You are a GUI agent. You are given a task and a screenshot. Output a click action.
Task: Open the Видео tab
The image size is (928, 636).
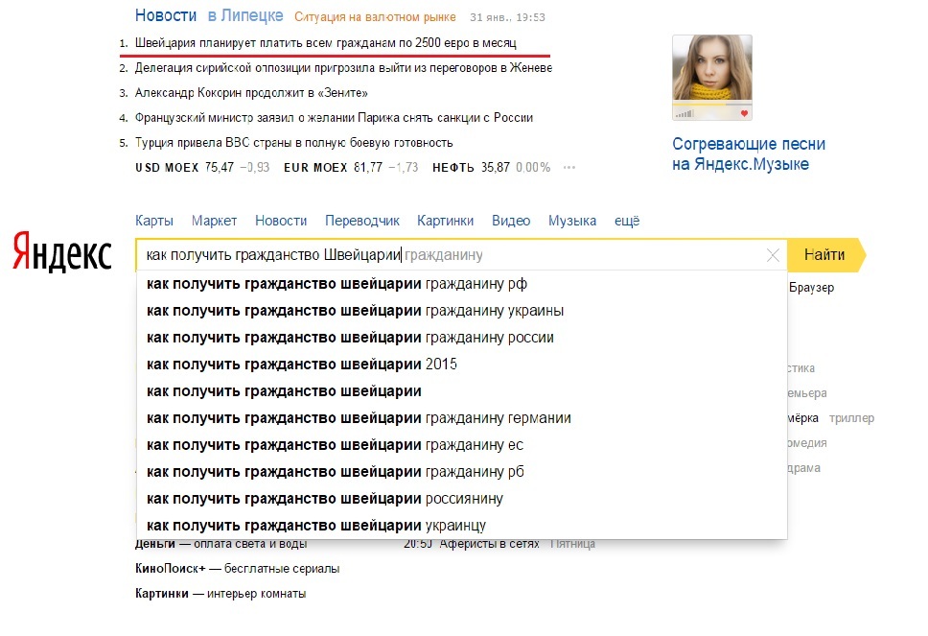(511, 221)
